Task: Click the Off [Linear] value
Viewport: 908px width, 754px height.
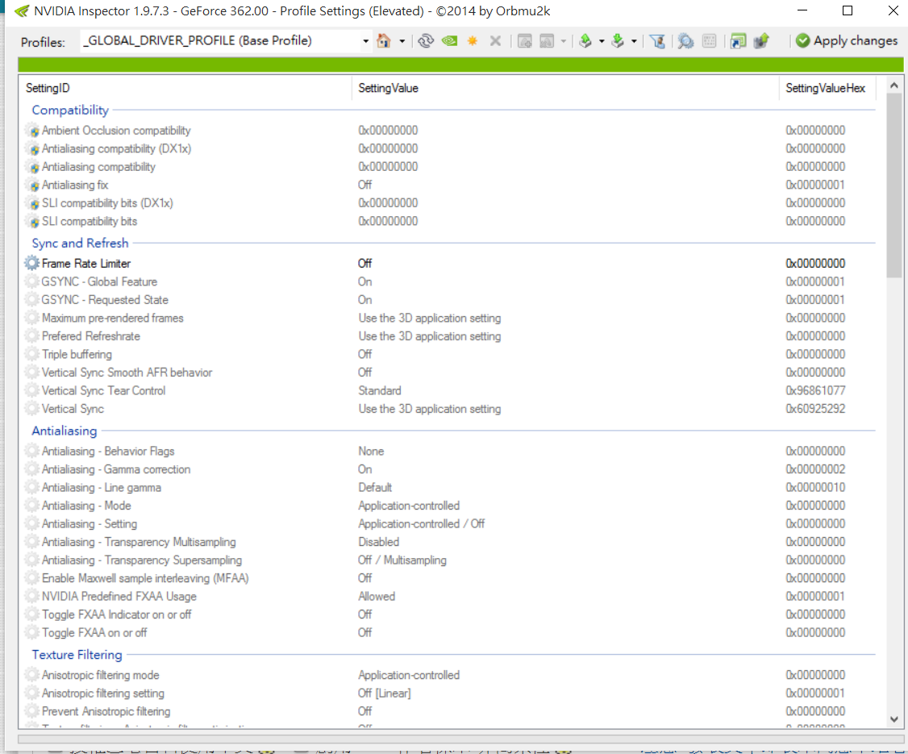Action: click(x=384, y=694)
